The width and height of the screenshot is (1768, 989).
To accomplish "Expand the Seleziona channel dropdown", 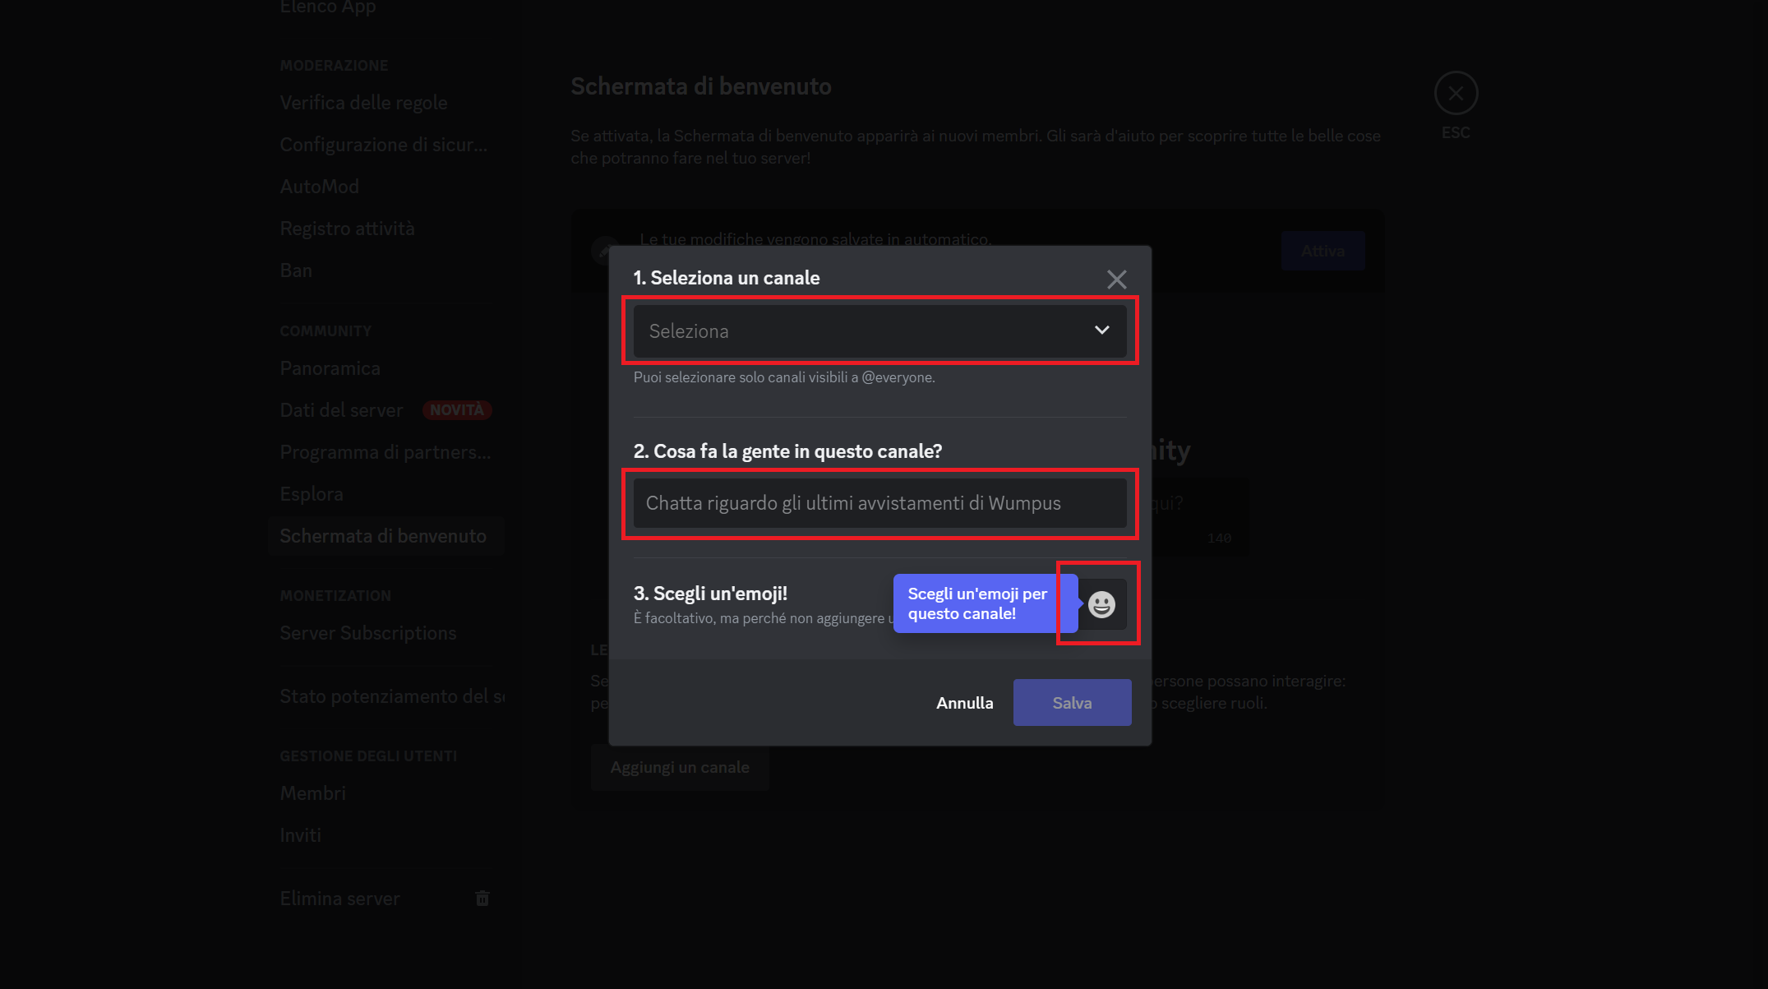I will click(x=863, y=330).
